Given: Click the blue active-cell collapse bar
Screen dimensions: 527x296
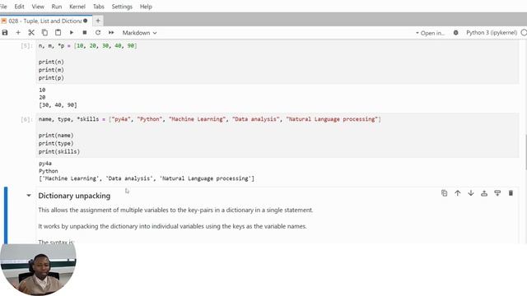Looking at the screenshot, I should [6, 215].
